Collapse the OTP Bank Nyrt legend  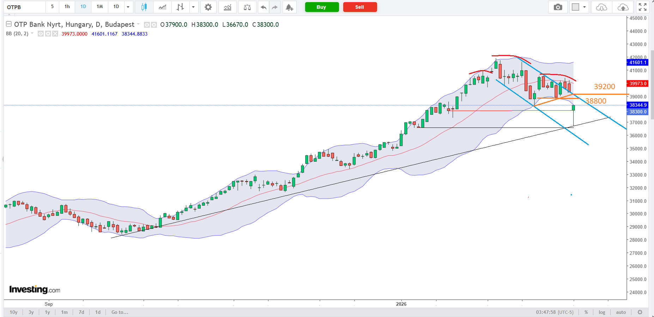[9, 24]
